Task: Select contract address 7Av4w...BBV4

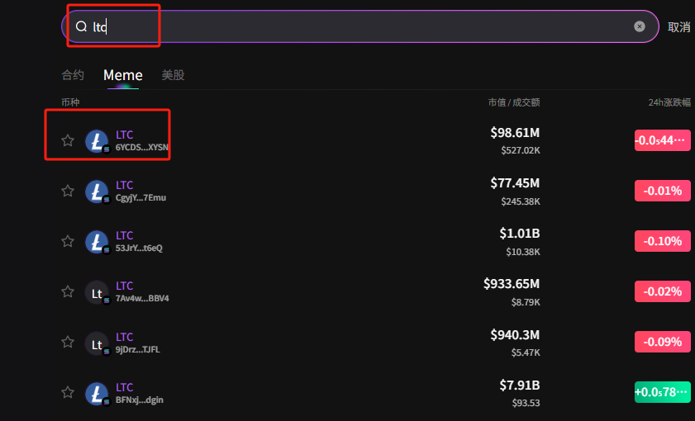Action: pyautogui.click(x=142, y=298)
